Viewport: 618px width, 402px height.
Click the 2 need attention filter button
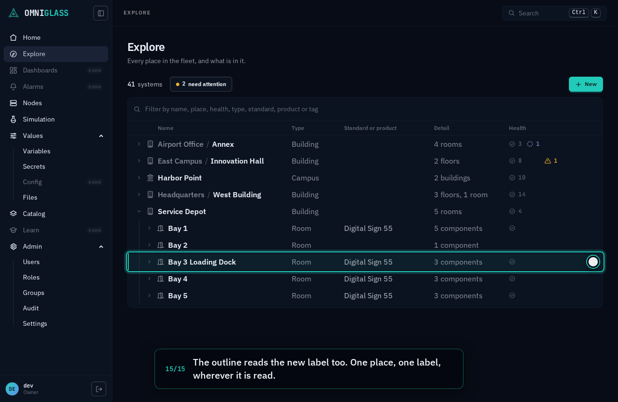[201, 84]
